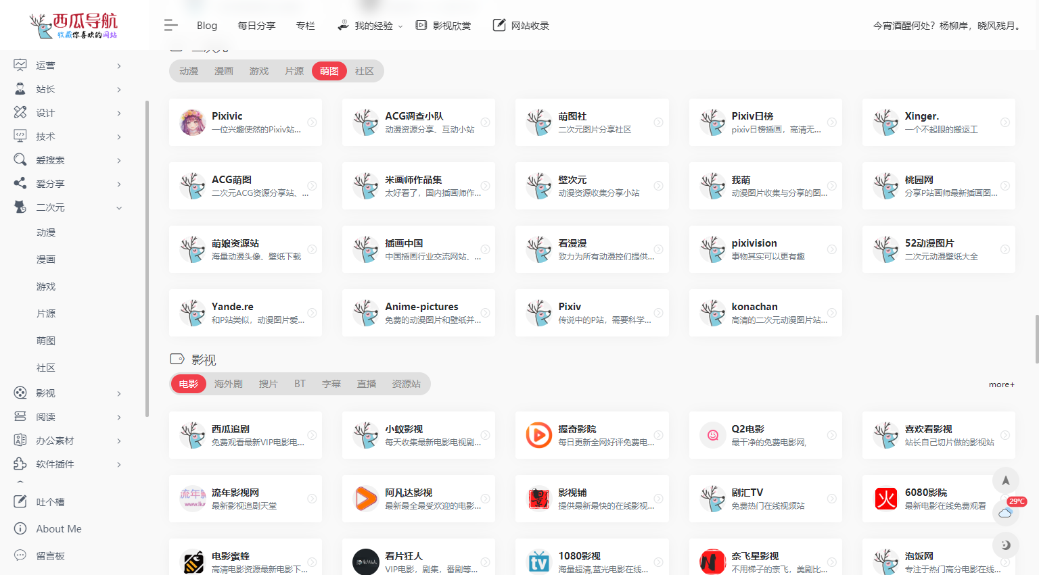Click the page vertical scrollbar thumb
The image size is (1039, 575).
coord(1036,339)
